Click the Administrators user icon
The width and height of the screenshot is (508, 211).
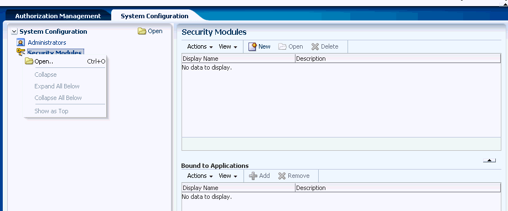click(x=20, y=43)
